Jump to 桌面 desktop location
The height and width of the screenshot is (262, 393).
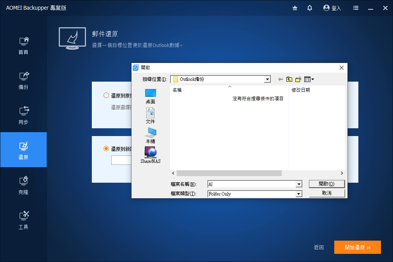pos(150,96)
